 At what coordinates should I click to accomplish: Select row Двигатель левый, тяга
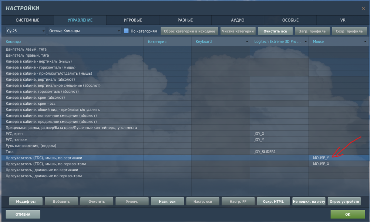pyautogui.click(x=185, y=49)
